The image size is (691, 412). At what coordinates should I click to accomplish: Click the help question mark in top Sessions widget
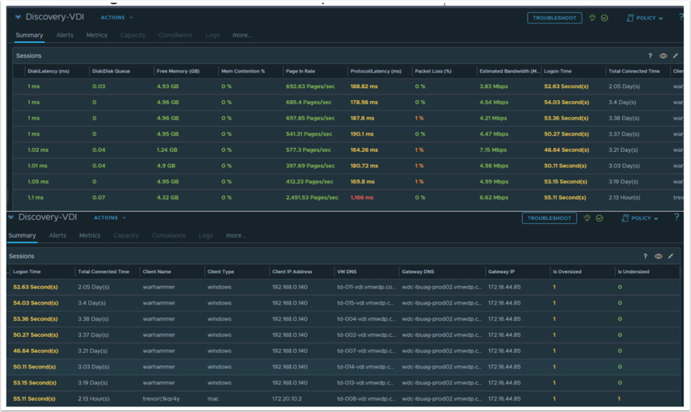[x=651, y=56]
